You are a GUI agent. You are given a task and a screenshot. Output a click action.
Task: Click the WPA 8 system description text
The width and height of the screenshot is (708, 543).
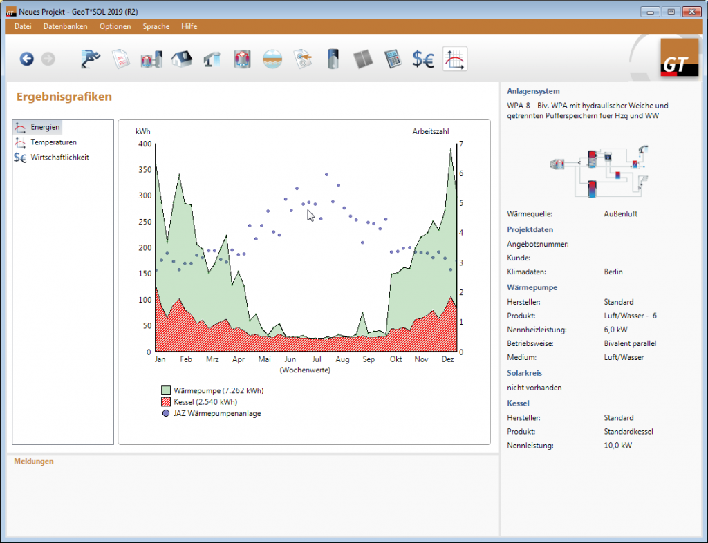point(588,111)
